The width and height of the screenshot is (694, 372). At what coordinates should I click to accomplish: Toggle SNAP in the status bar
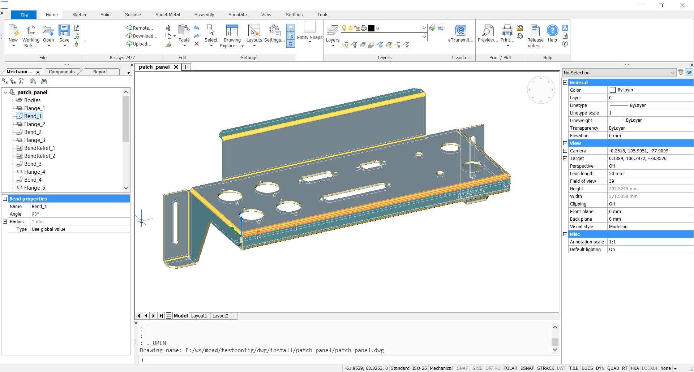462,368
